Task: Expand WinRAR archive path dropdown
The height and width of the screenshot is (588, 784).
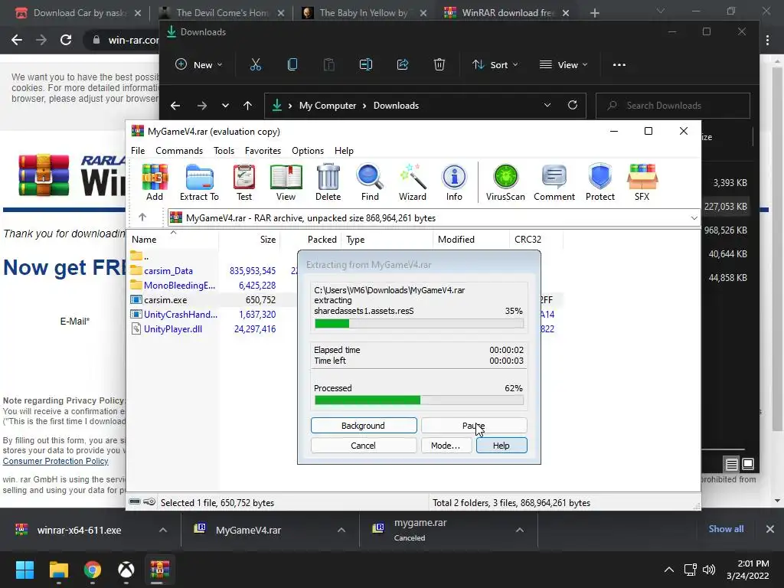Action: tap(694, 218)
